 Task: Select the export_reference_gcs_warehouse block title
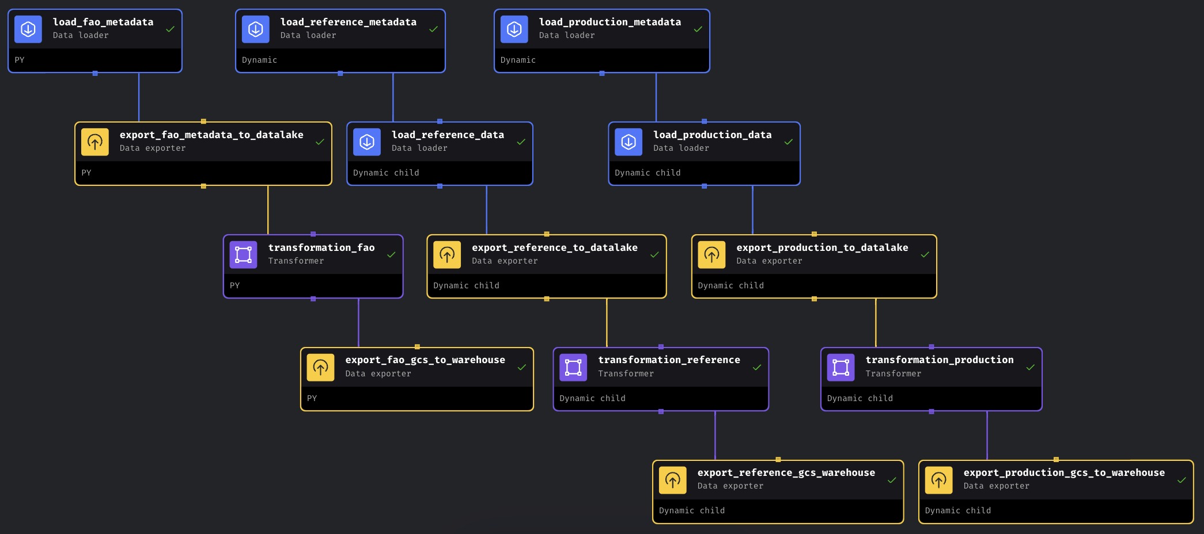pyautogui.click(x=786, y=472)
